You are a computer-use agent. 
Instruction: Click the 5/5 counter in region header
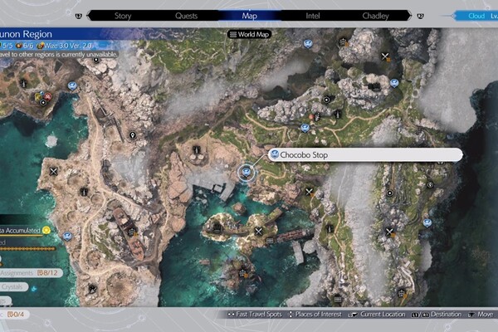[x=6, y=46]
